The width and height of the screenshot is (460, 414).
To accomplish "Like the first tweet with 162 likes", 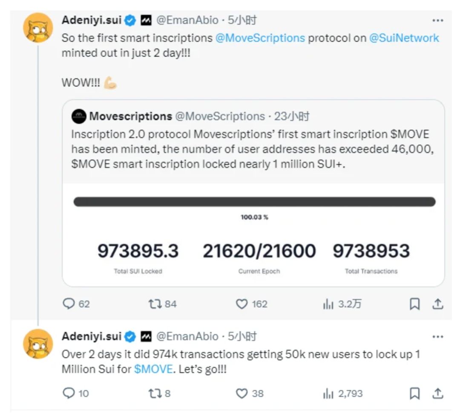I will point(242,304).
